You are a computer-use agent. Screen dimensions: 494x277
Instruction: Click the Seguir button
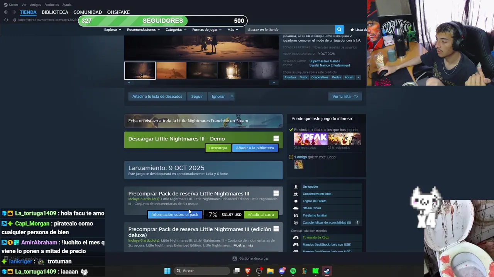[197, 97]
